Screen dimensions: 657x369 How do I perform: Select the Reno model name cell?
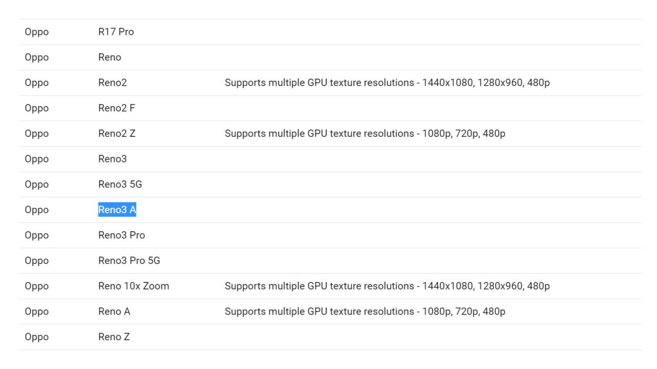click(x=110, y=57)
